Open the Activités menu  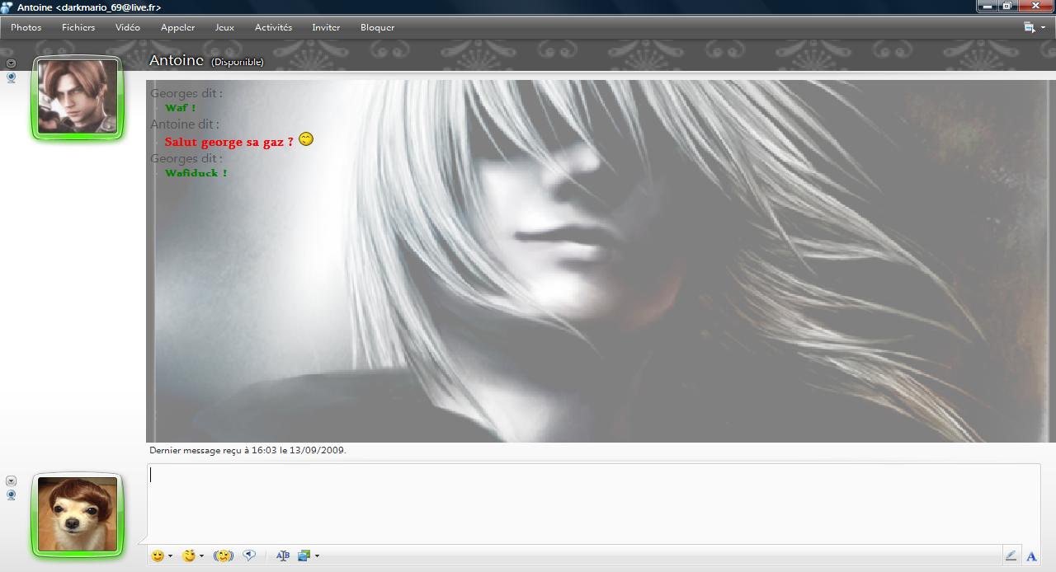pyautogui.click(x=273, y=27)
